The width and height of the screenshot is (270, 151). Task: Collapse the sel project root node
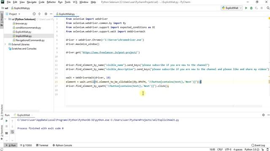pyautogui.click(x=5, y=19)
